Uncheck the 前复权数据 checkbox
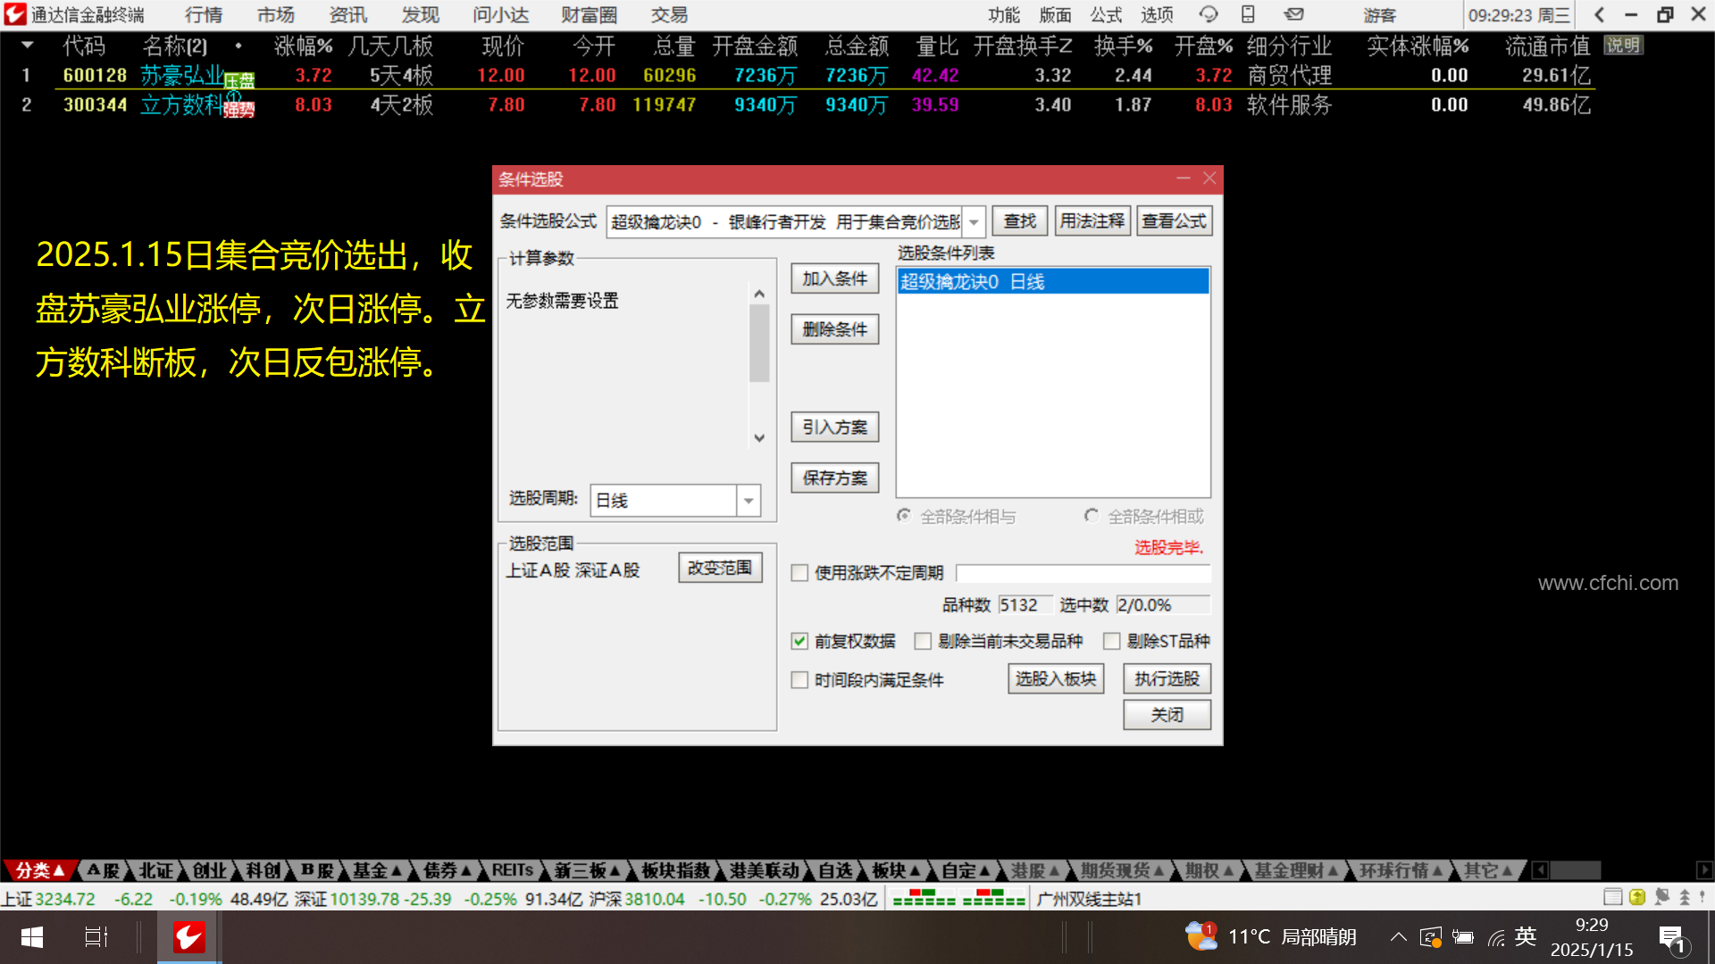The height and width of the screenshot is (964, 1715). [799, 641]
